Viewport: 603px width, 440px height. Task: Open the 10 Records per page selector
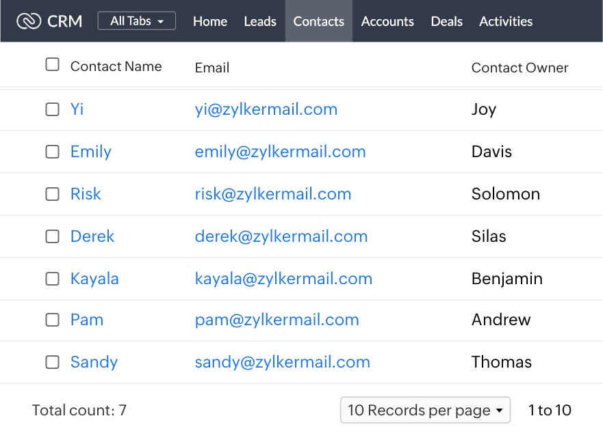[425, 410]
